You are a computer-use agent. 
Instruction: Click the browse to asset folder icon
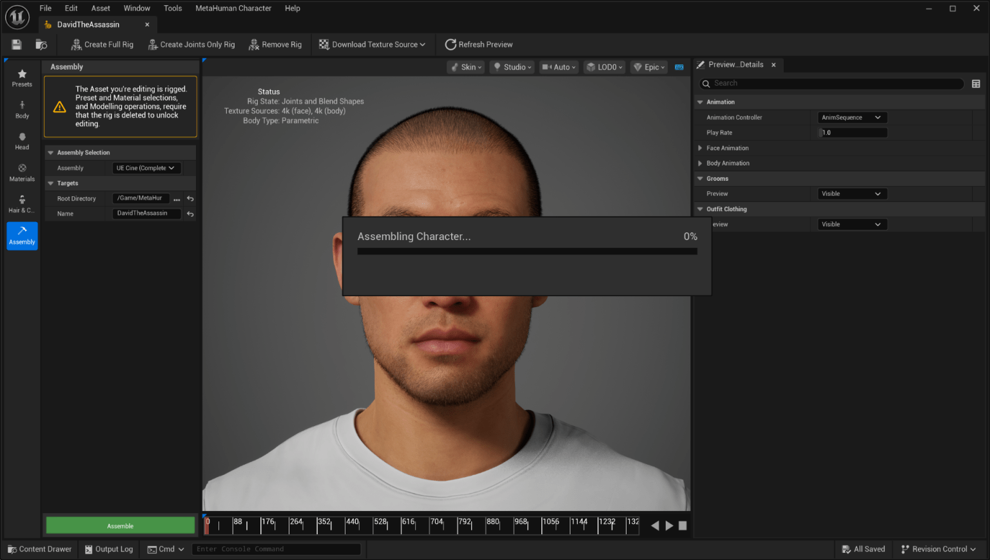(41, 44)
